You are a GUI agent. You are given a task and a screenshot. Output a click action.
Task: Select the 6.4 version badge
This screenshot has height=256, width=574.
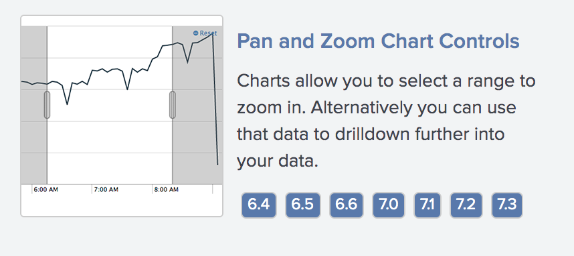pyautogui.click(x=258, y=205)
